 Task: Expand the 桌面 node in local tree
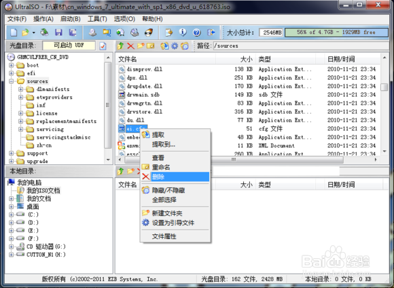click(x=11, y=206)
